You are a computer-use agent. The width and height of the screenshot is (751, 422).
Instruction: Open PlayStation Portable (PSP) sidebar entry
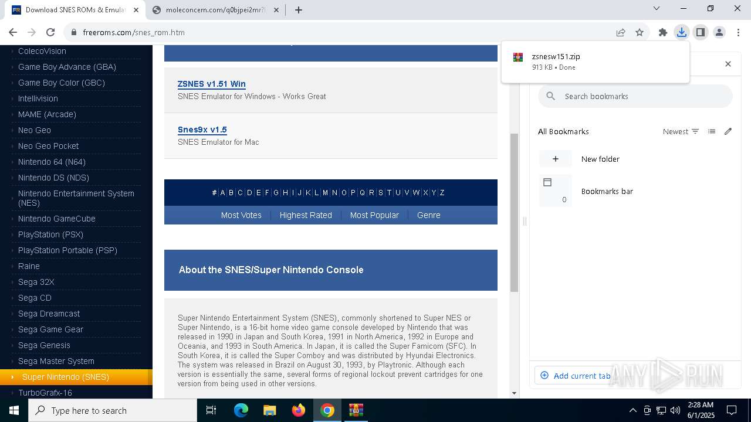(x=67, y=250)
